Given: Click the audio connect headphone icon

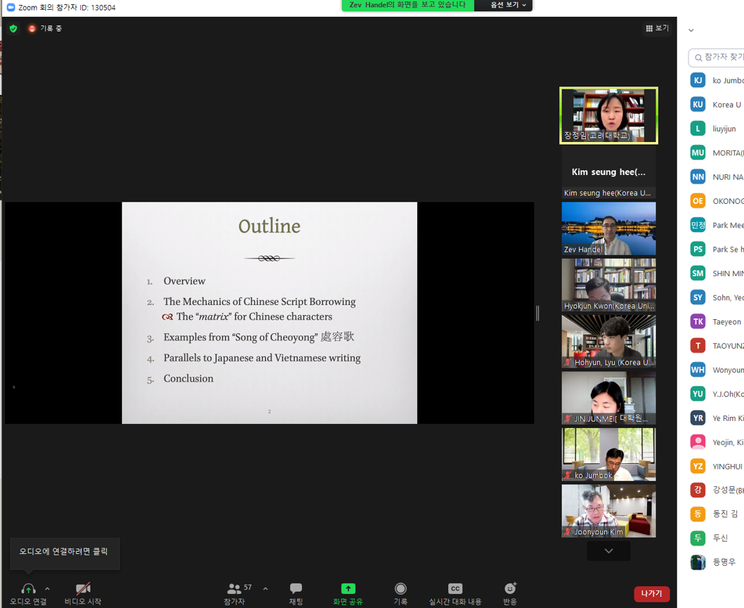Looking at the screenshot, I should pyautogui.click(x=28, y=589).
